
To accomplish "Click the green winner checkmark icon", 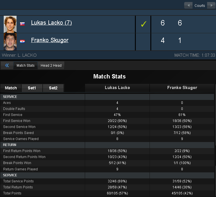I will [144, 24].
